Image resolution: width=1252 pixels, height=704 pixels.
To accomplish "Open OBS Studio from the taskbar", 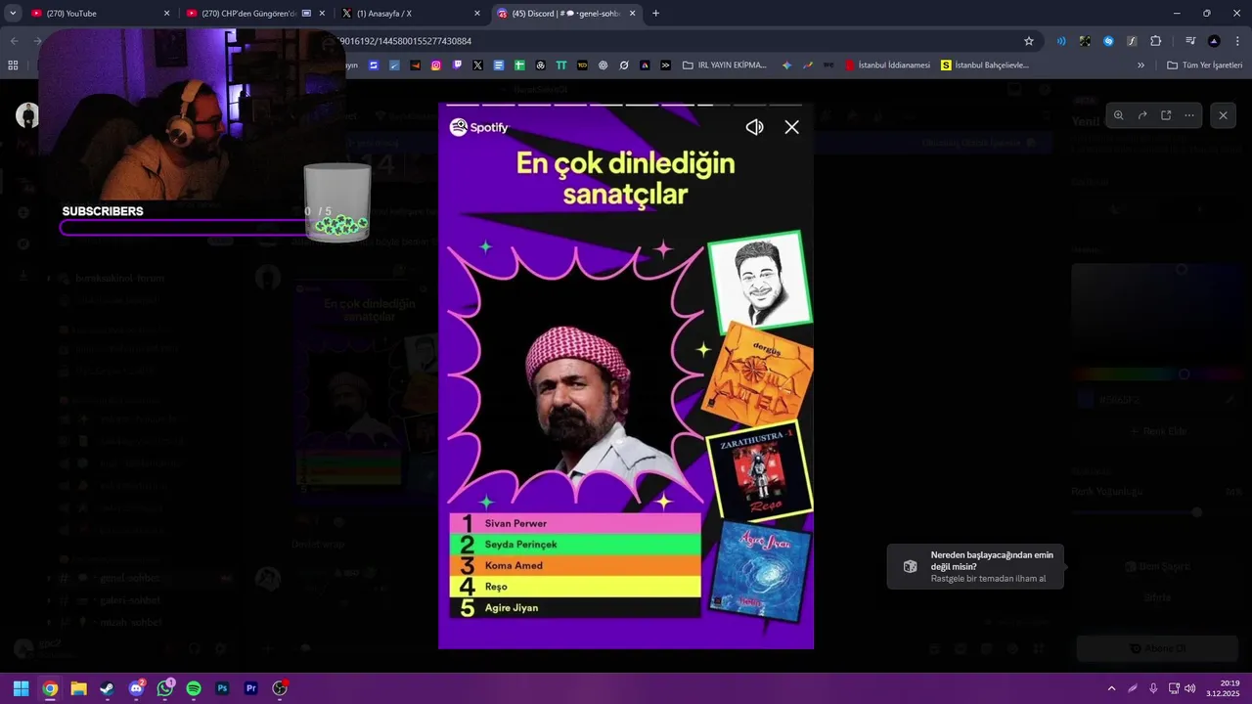I will (280, 688).
